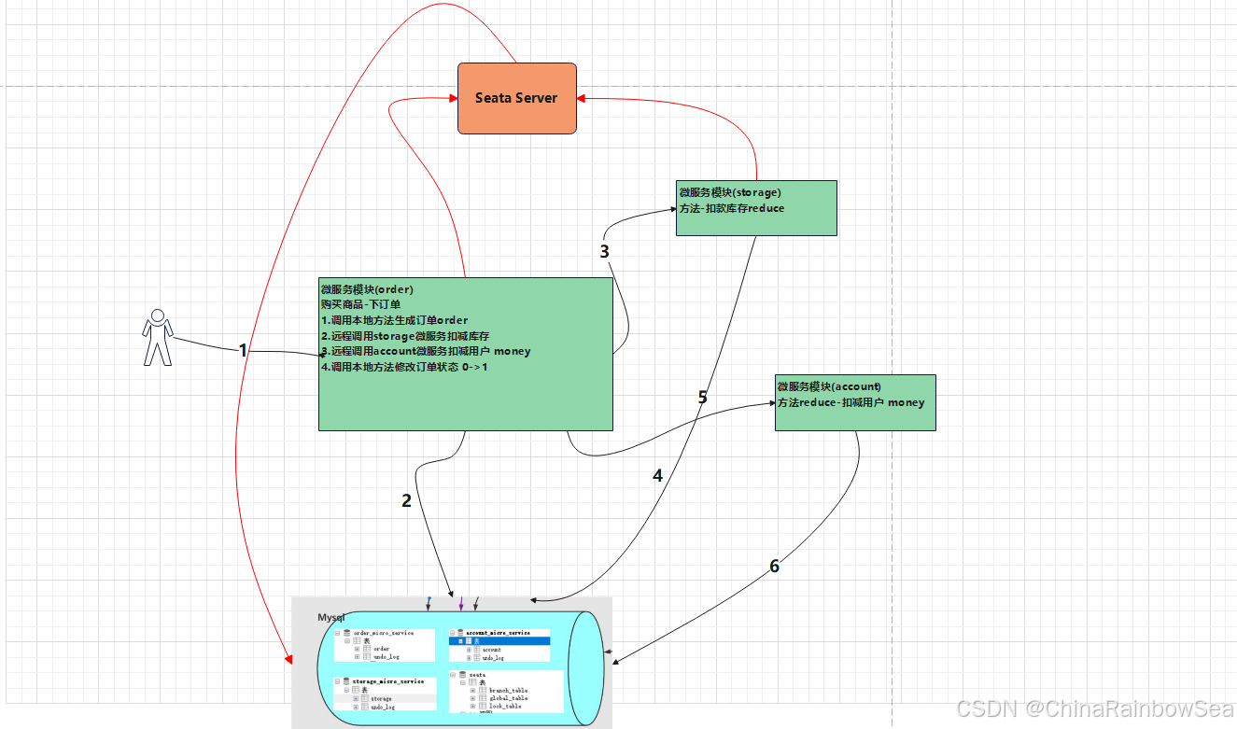Click the line 4.调用本地方法修改订单状态 0->1

[404, 367]
